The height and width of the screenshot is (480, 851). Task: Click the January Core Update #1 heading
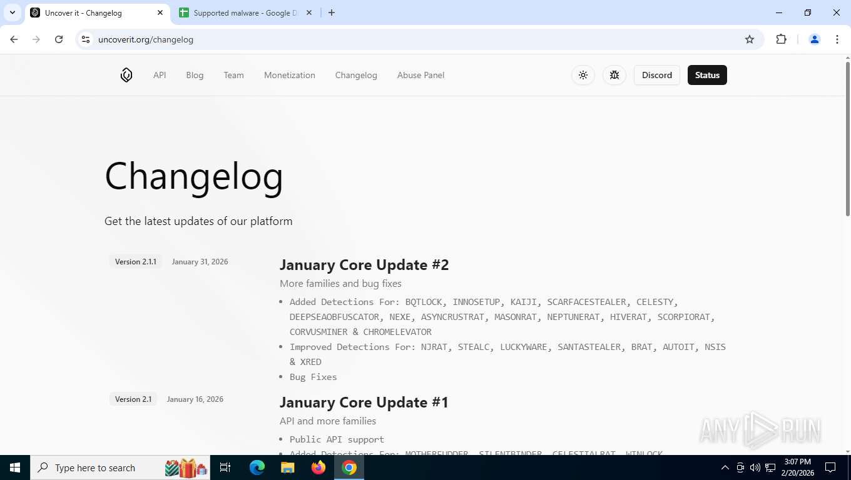[364, 402]
